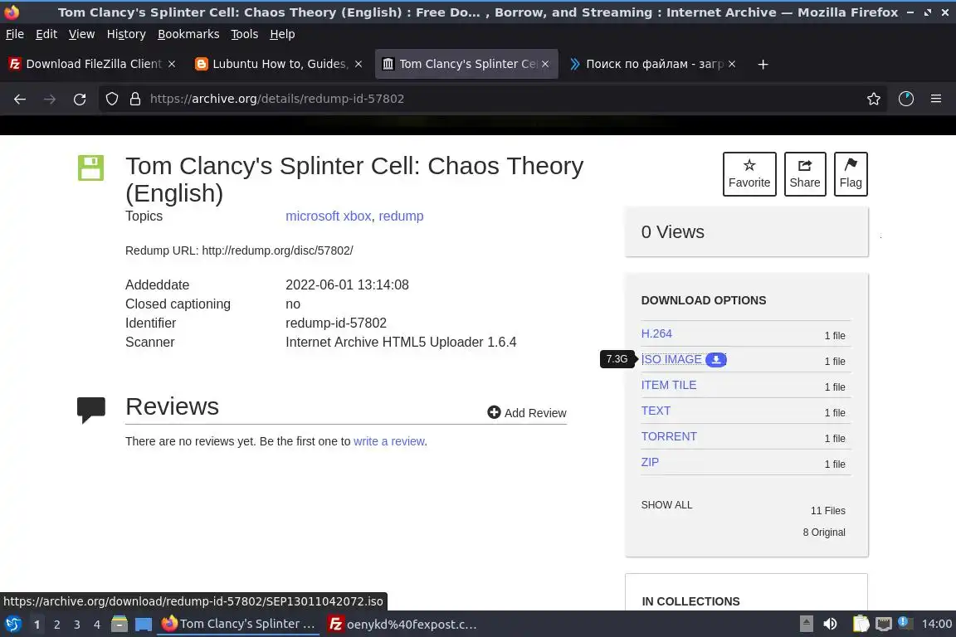Click the notification bubble icon in tray
This screenshot has height=637, width=956.
905,622
